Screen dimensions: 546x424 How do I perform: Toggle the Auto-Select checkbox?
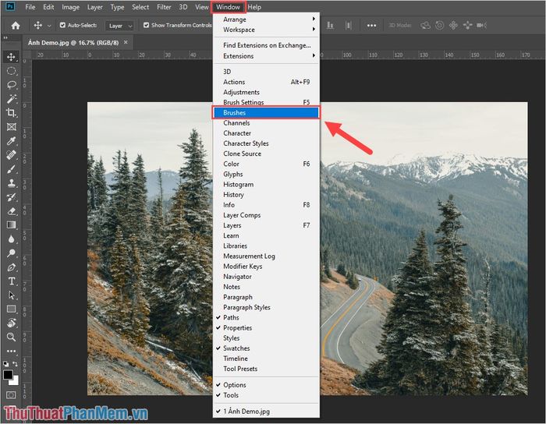(x=62, y=25)
